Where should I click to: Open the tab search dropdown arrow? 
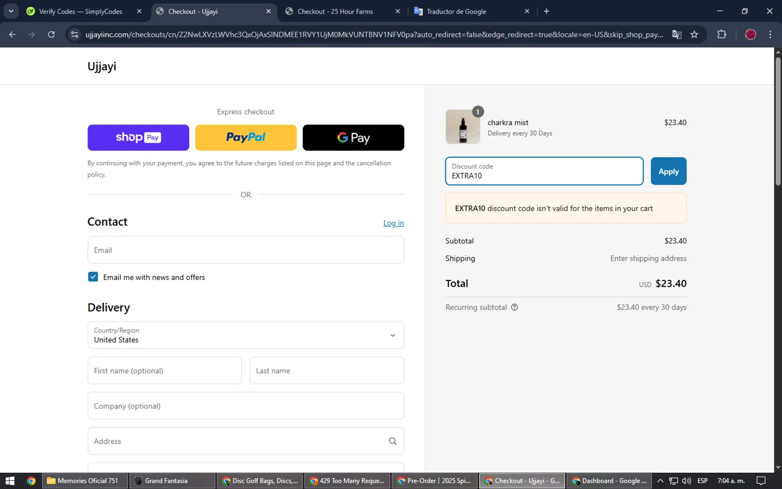[x=11, y=11]
